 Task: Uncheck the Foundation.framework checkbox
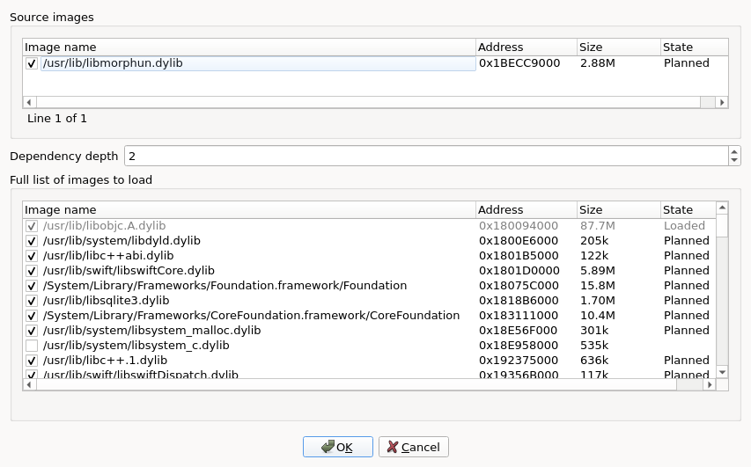point(32,286)
